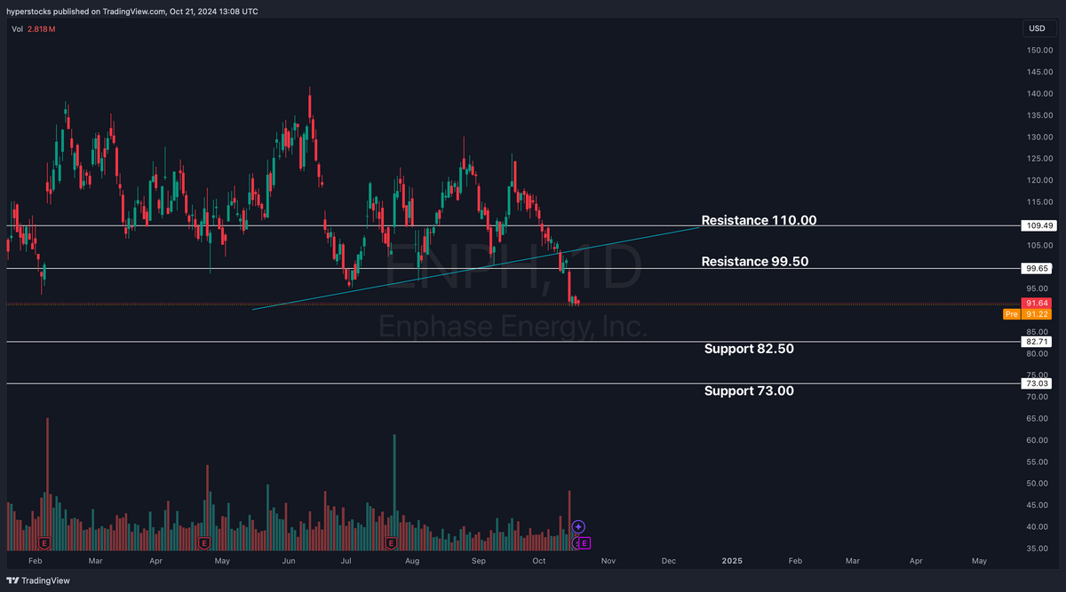Click the Resistance 110.00 text label
The height and width of the screenshot is (592, 1066).
(759, 220)
